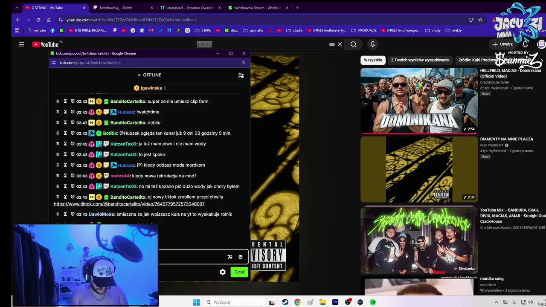Select the G STRING - YouTube tab
The height and width of the screenshot is (307, 546).
(x=55, y=8)
